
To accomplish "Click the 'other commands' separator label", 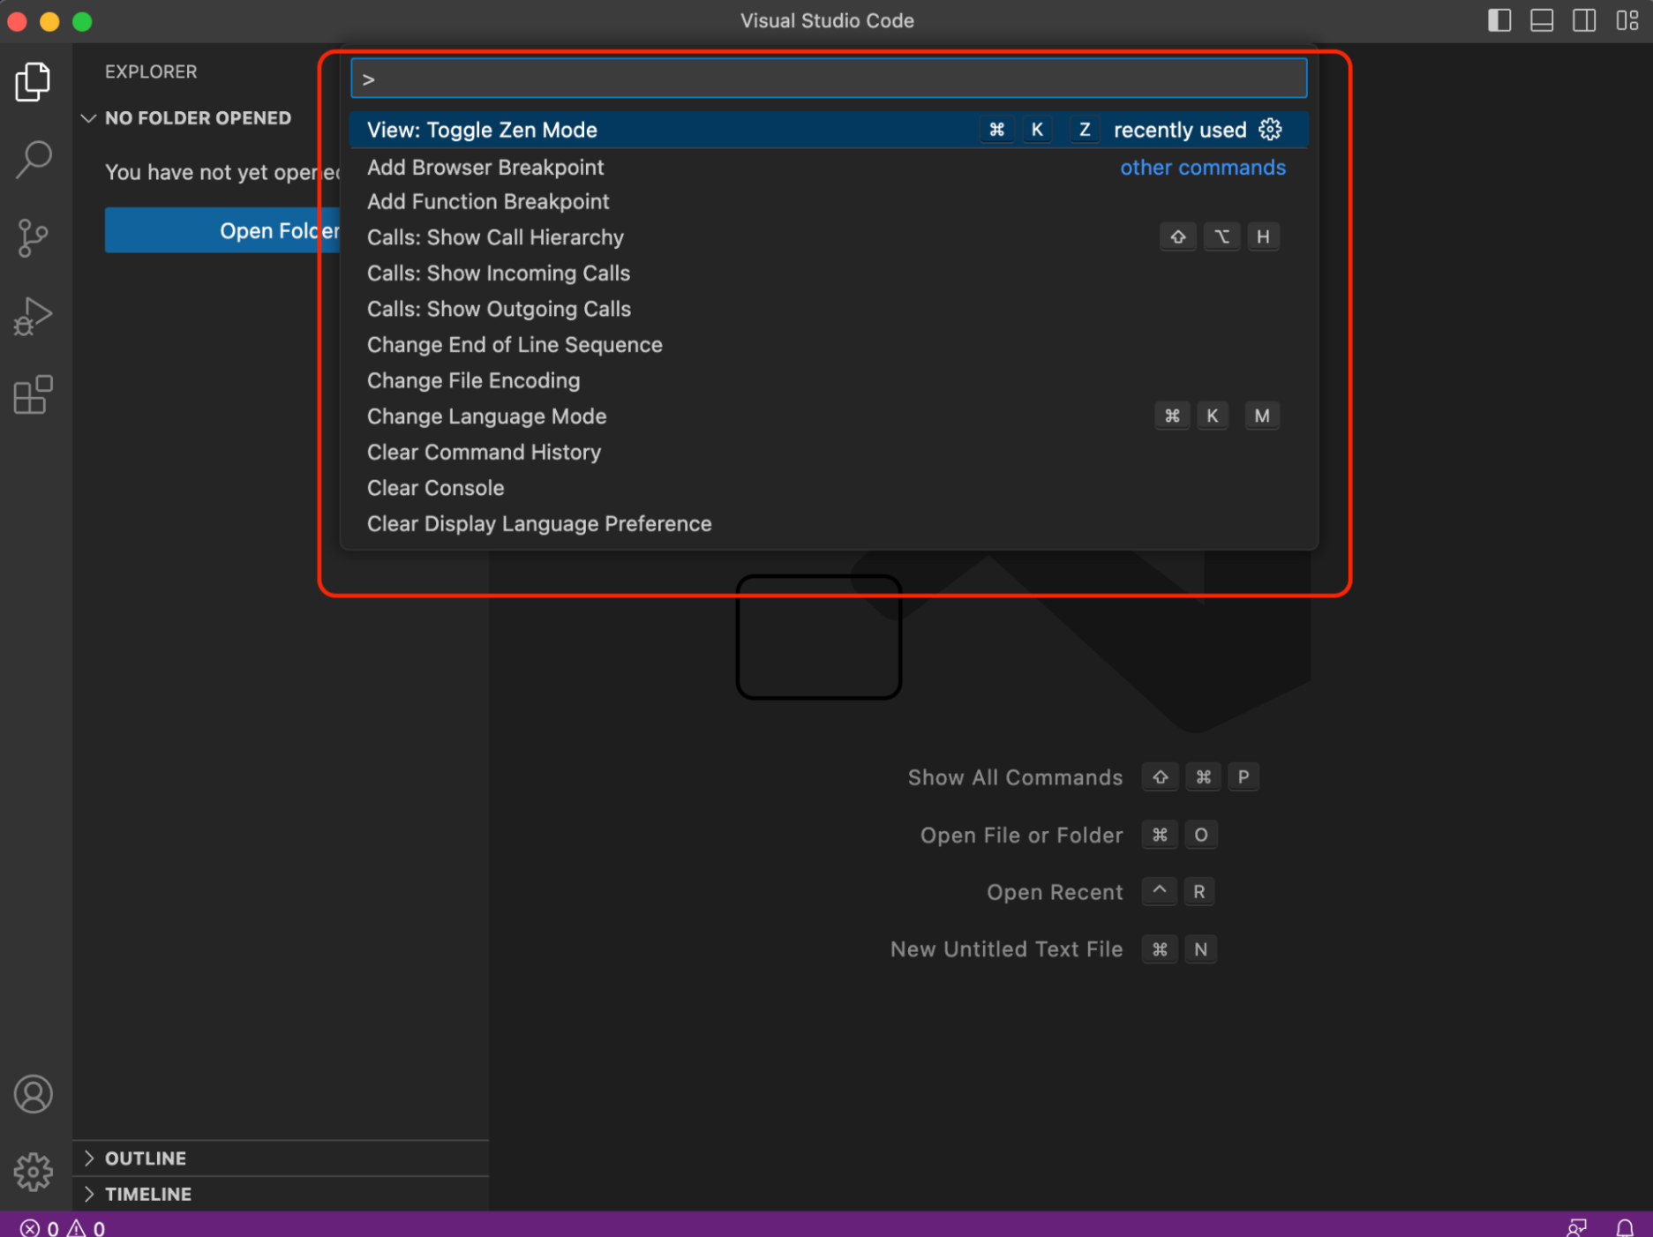I will coord(1203,168).
